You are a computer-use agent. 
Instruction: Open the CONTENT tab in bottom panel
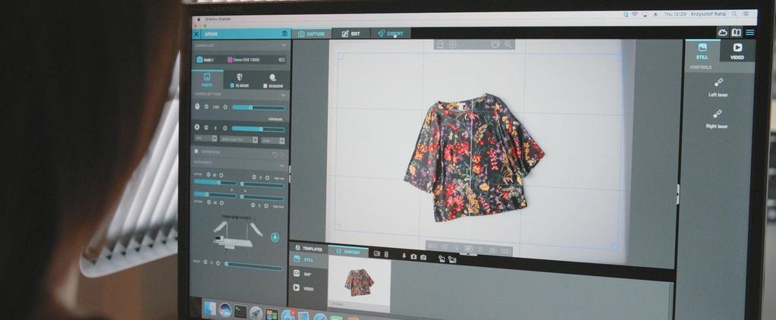point(348,251)
